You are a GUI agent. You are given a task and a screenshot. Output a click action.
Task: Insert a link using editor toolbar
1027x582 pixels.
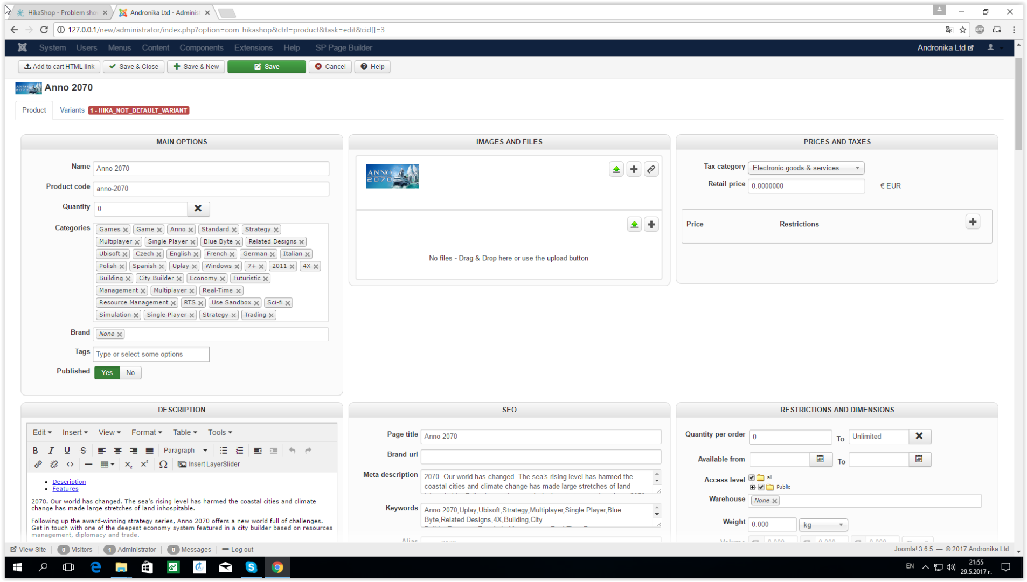coord(38,465)
